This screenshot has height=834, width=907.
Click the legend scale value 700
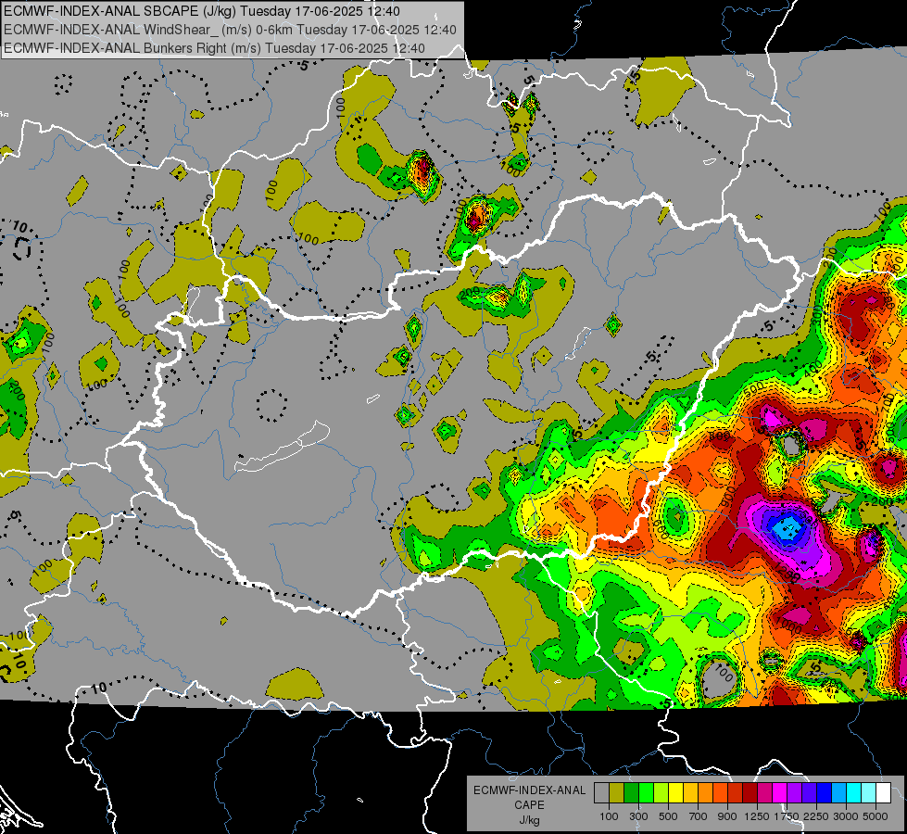point(699,816)
